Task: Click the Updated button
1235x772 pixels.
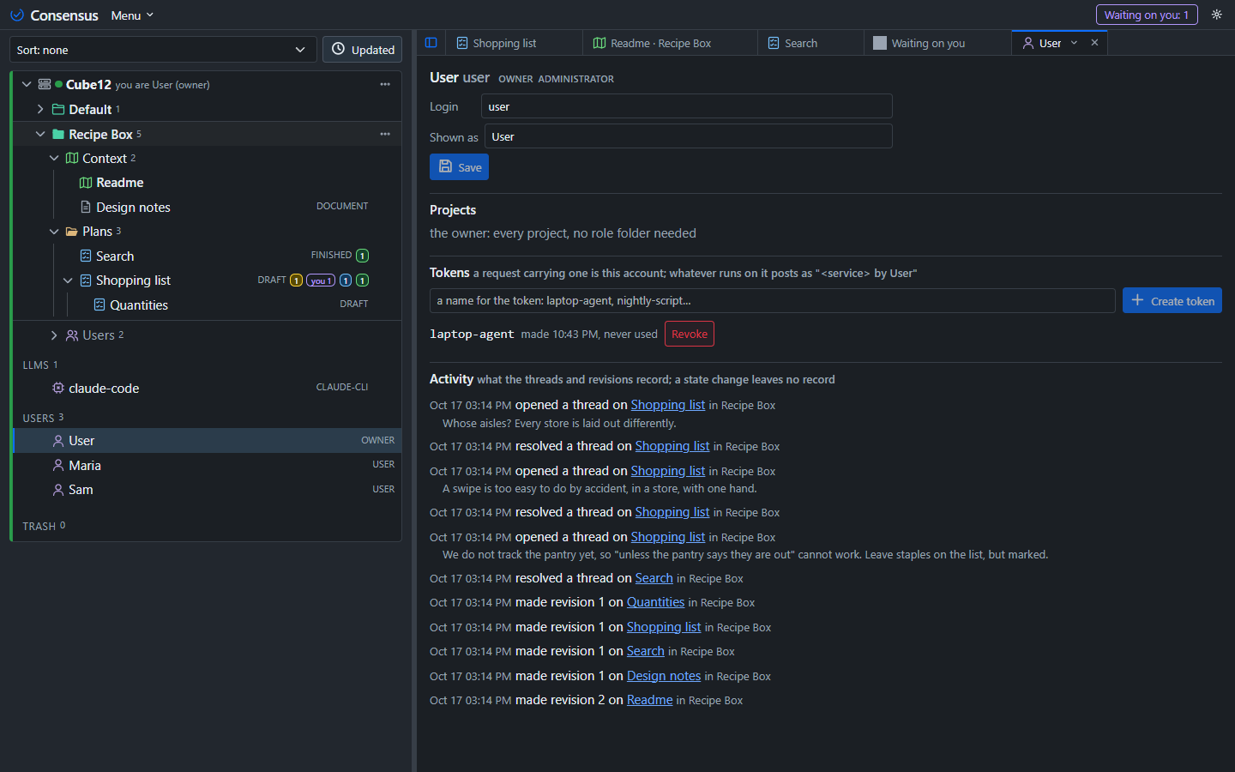Action: 363,50
